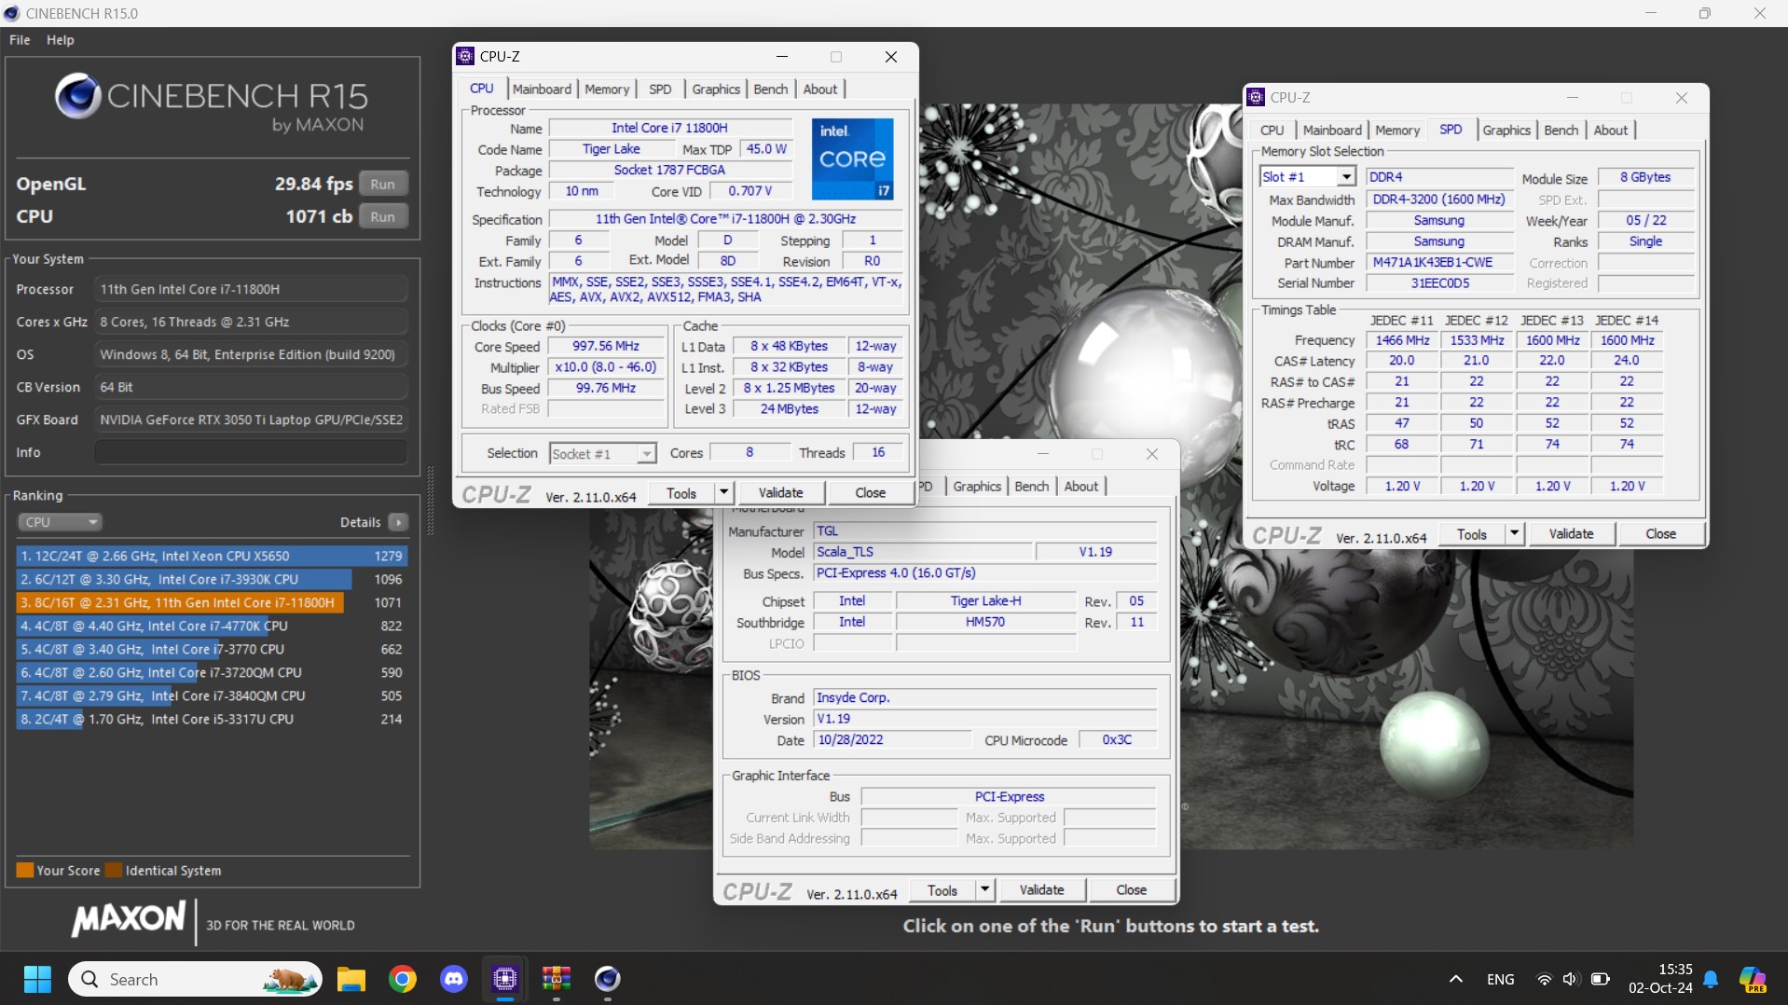Open Copilot icon in taskbar corner

point(1754,980)
